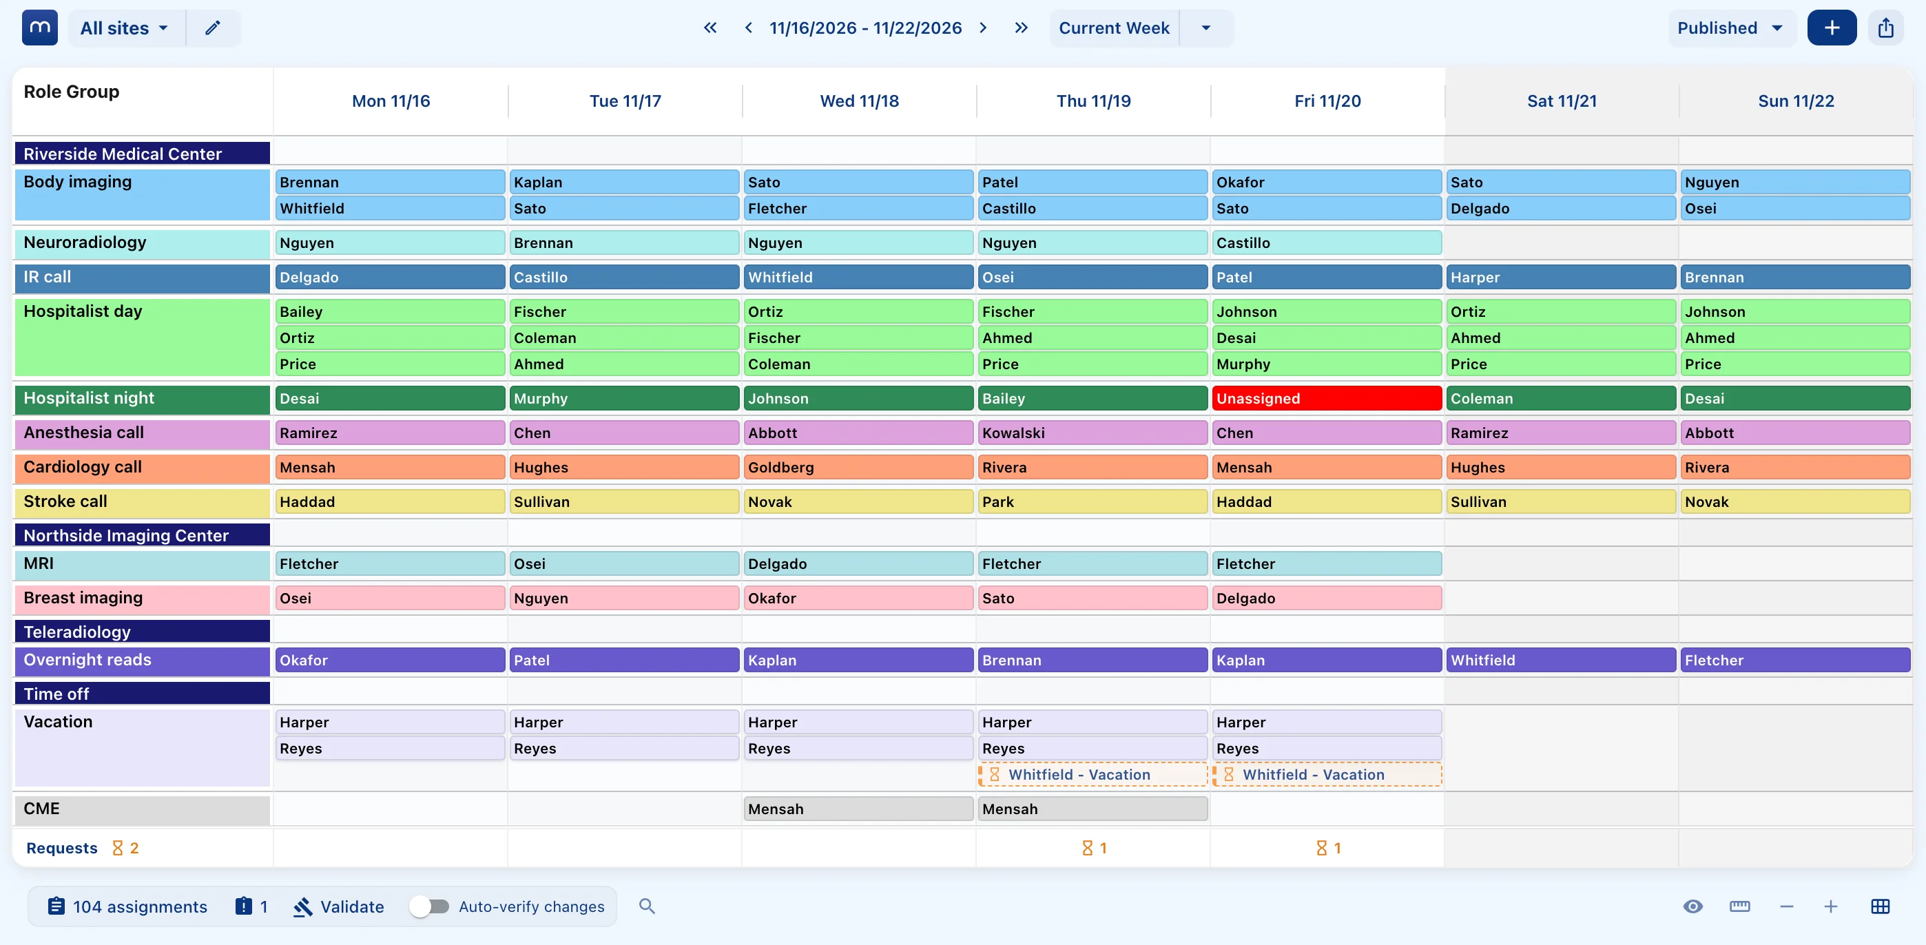Screen dimensions: 1926x945
Task: Click the Current Week button
Action: click(x=1114, y=28)
